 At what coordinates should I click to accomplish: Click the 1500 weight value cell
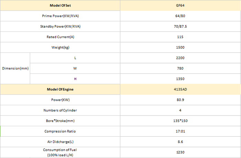tap(180, 47)
